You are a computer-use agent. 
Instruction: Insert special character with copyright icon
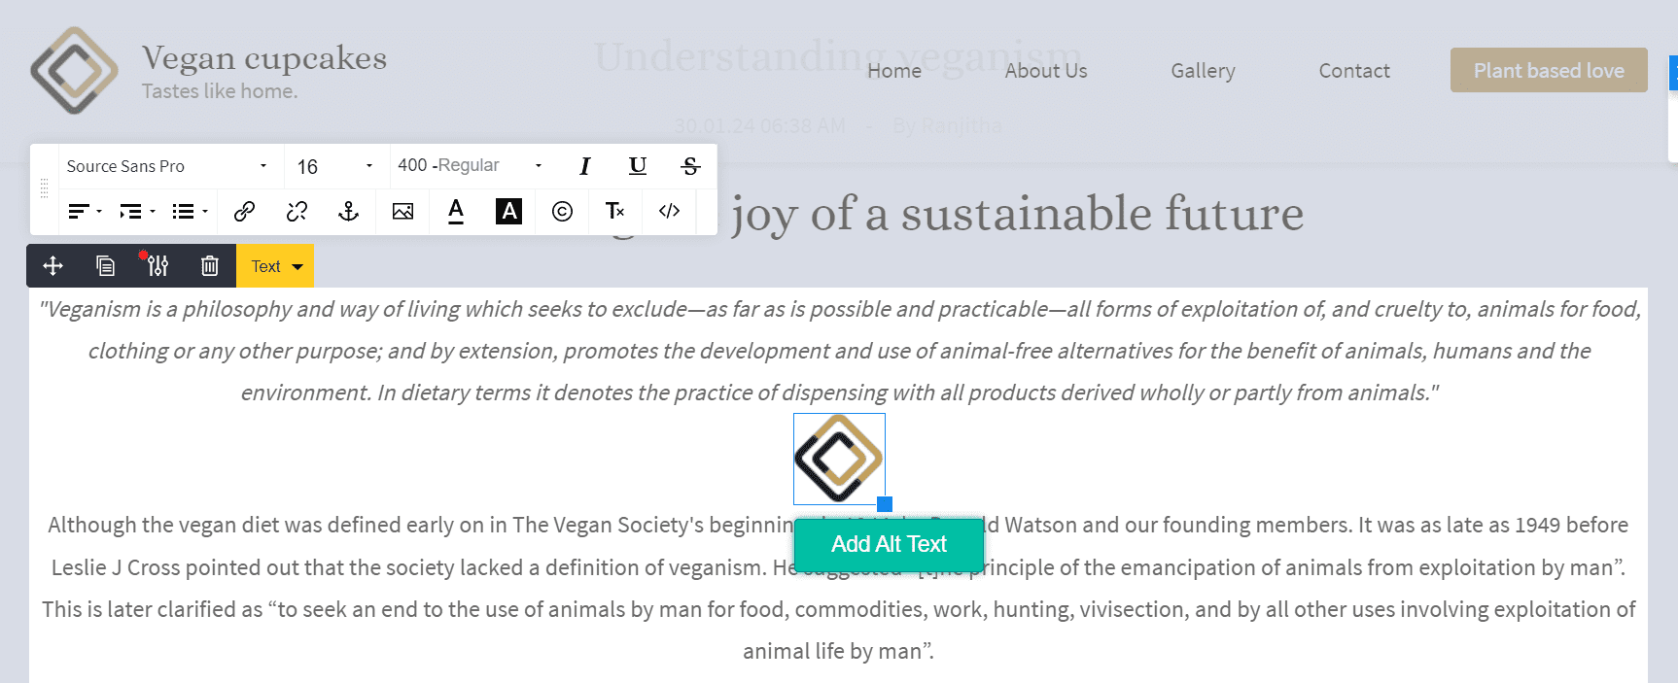(562, 211)
